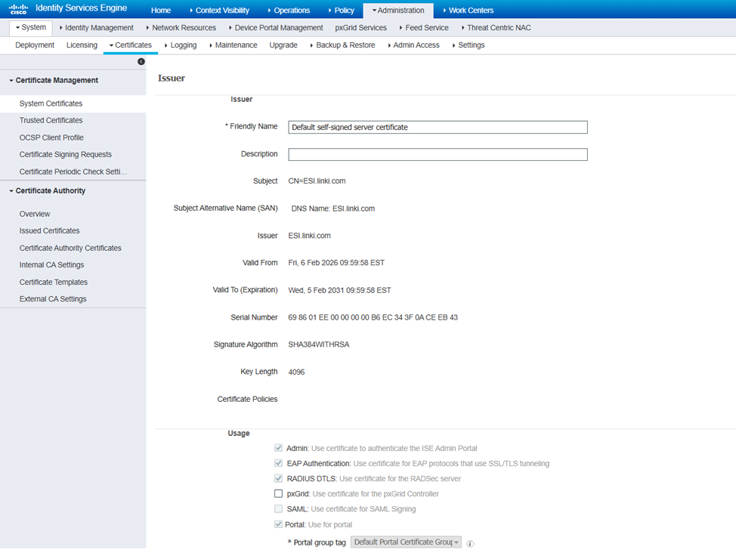The image size is (736, 556).
Task: Switch to the Upgrade tab
Action: tap(283, 45)
